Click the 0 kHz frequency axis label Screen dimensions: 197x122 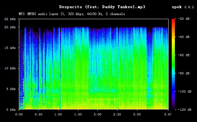(11, 110)
